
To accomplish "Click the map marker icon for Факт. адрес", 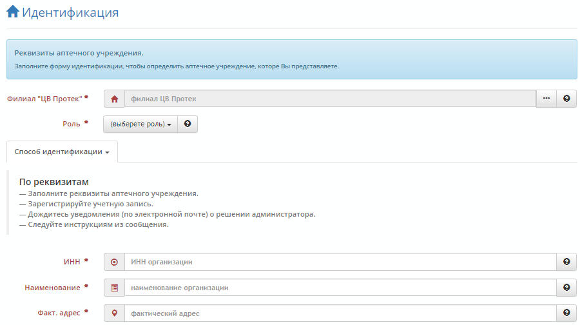I will point(114,313).
